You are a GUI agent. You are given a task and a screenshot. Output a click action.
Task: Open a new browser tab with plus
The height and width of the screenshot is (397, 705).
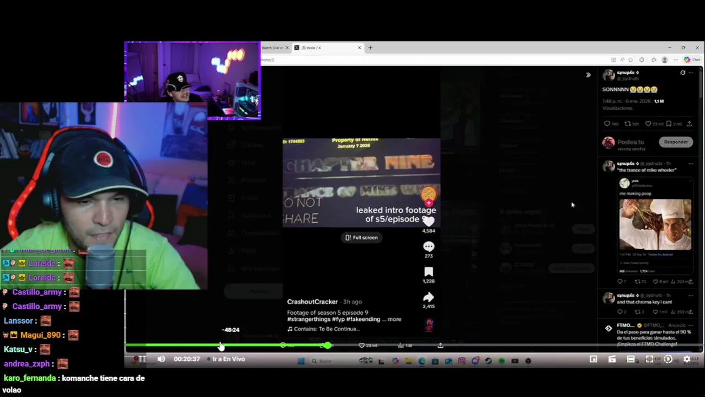pos(370,48)
